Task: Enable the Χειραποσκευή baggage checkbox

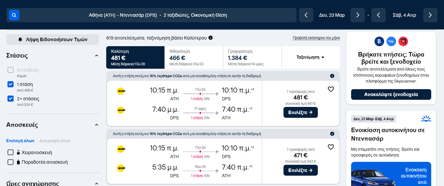Action: [11, 152]
